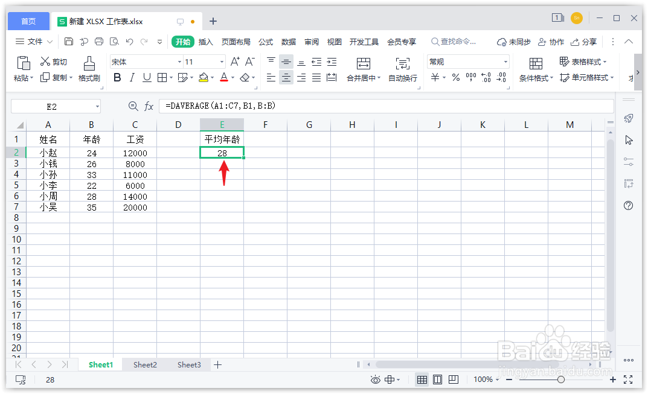Open the number format dropdown
648x394 pixels.
(x=505, y=62)
